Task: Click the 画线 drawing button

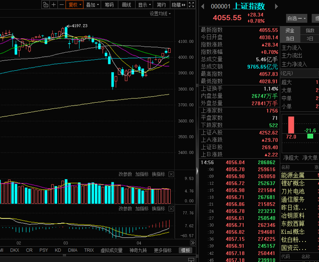Action: point(127,5)
